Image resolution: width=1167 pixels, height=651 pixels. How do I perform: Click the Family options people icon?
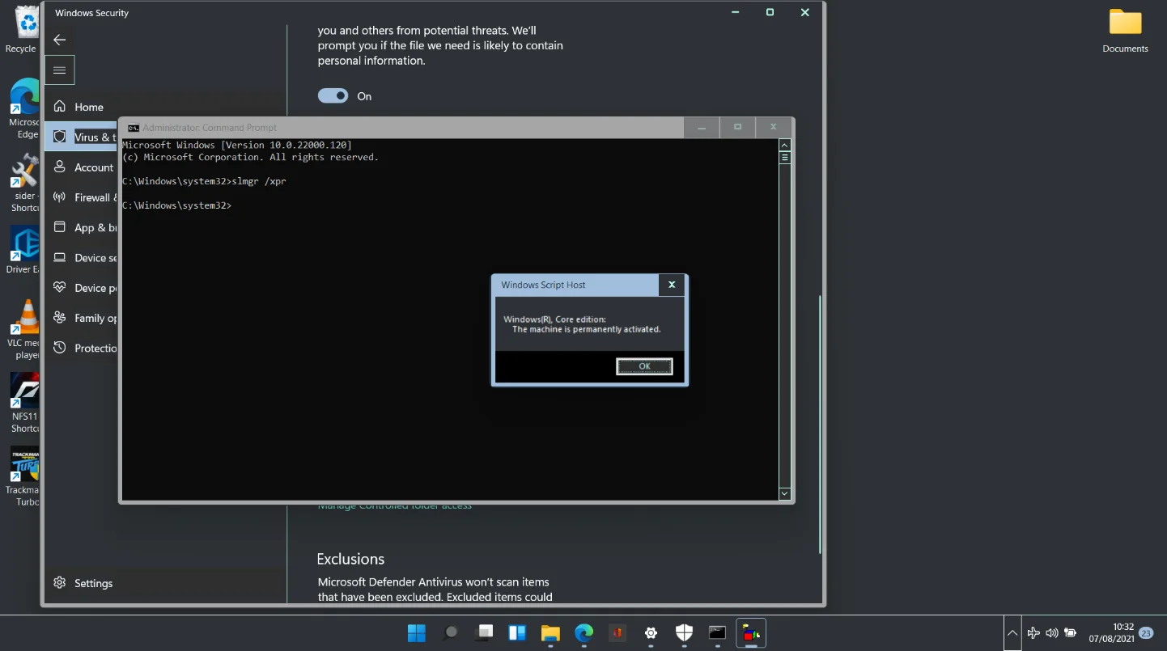59,318
